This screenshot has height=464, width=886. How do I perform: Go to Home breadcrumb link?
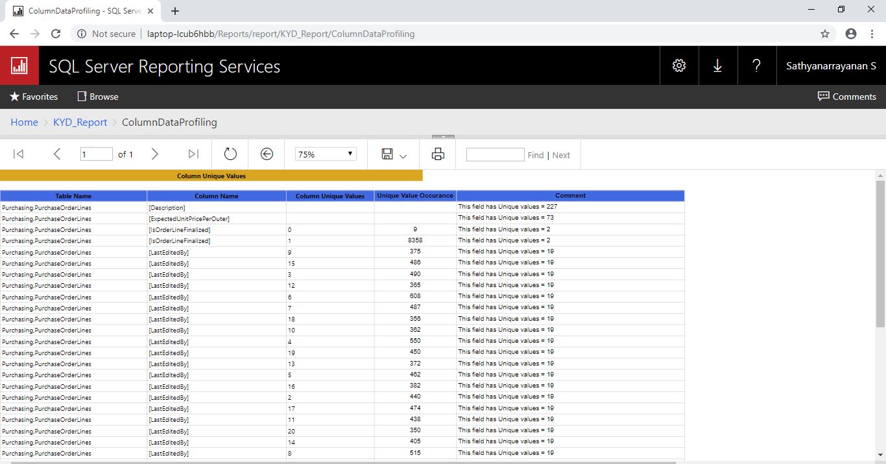point(24,122)
